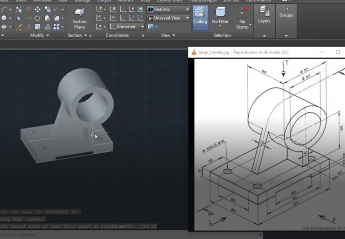This screenshot has height=239, width=345.
Task: Open the Performance ribbon tab
Action: 259,1
